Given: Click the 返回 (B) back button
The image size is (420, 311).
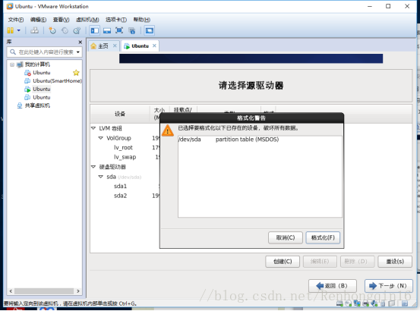Looking at the screenshot, I should (333, 286).
